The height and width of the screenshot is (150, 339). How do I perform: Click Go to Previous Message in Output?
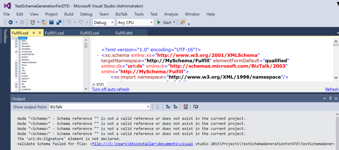pyautogui.click(x=168, y=106)
